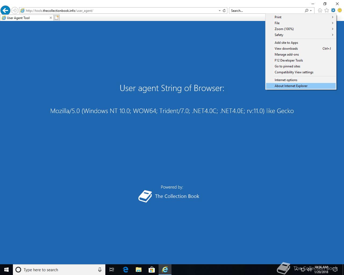The width and height of the screenshot is (344, 275).
Task: Launch Microsoft Edge from the taskbar
Action: (126, 270)
